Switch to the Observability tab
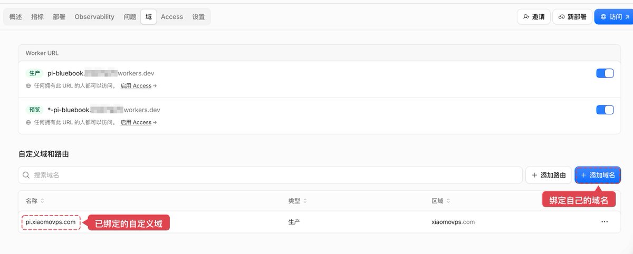633x254 pixels. tap(94, 17)
